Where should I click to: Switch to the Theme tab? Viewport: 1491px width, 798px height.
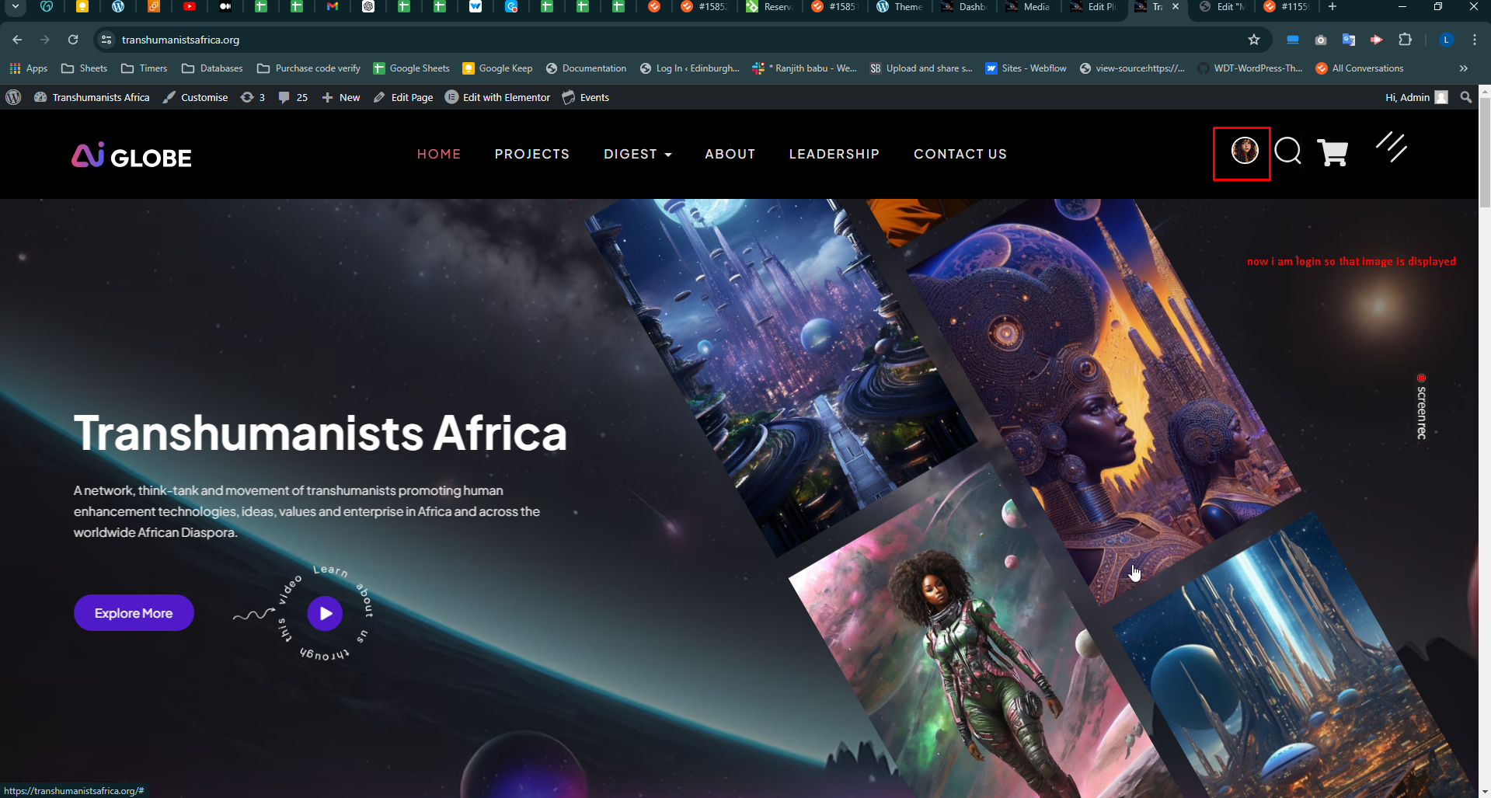[x=899, y=7]
